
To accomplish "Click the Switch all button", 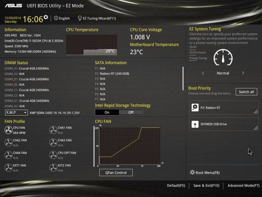I will tap(247, 92).
